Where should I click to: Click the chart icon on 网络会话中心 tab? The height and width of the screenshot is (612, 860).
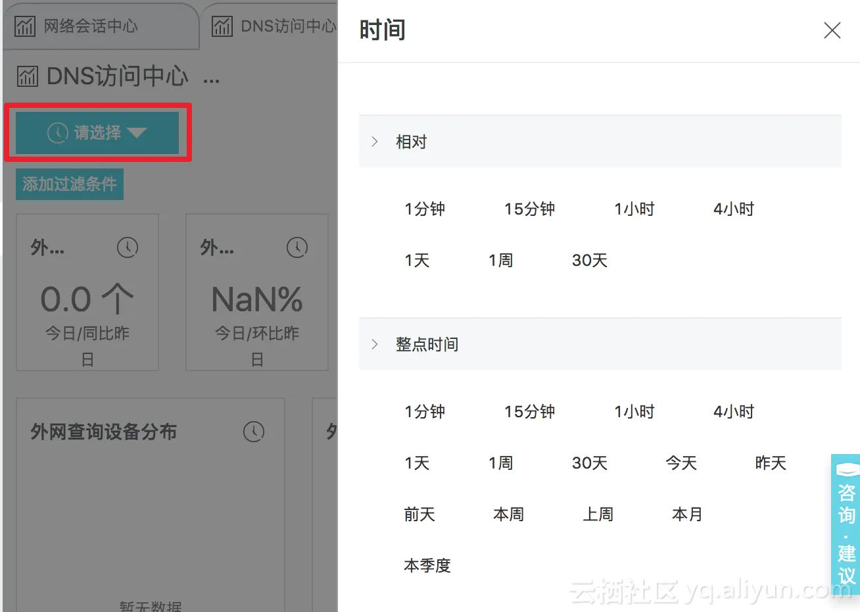(x=25, y=26)
